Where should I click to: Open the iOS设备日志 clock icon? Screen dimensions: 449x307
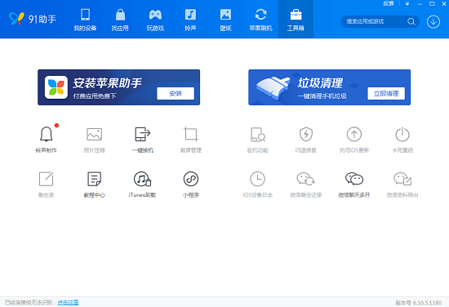(258, 179)
